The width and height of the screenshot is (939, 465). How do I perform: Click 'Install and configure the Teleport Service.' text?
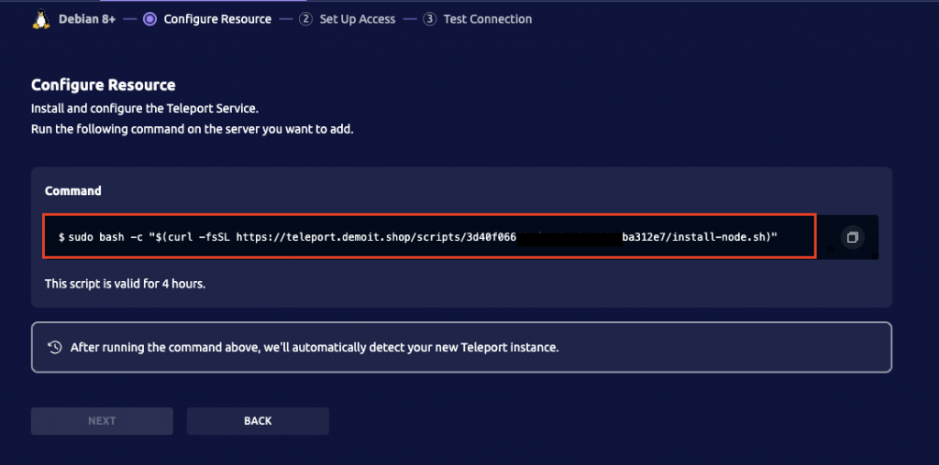coord(145,109)
